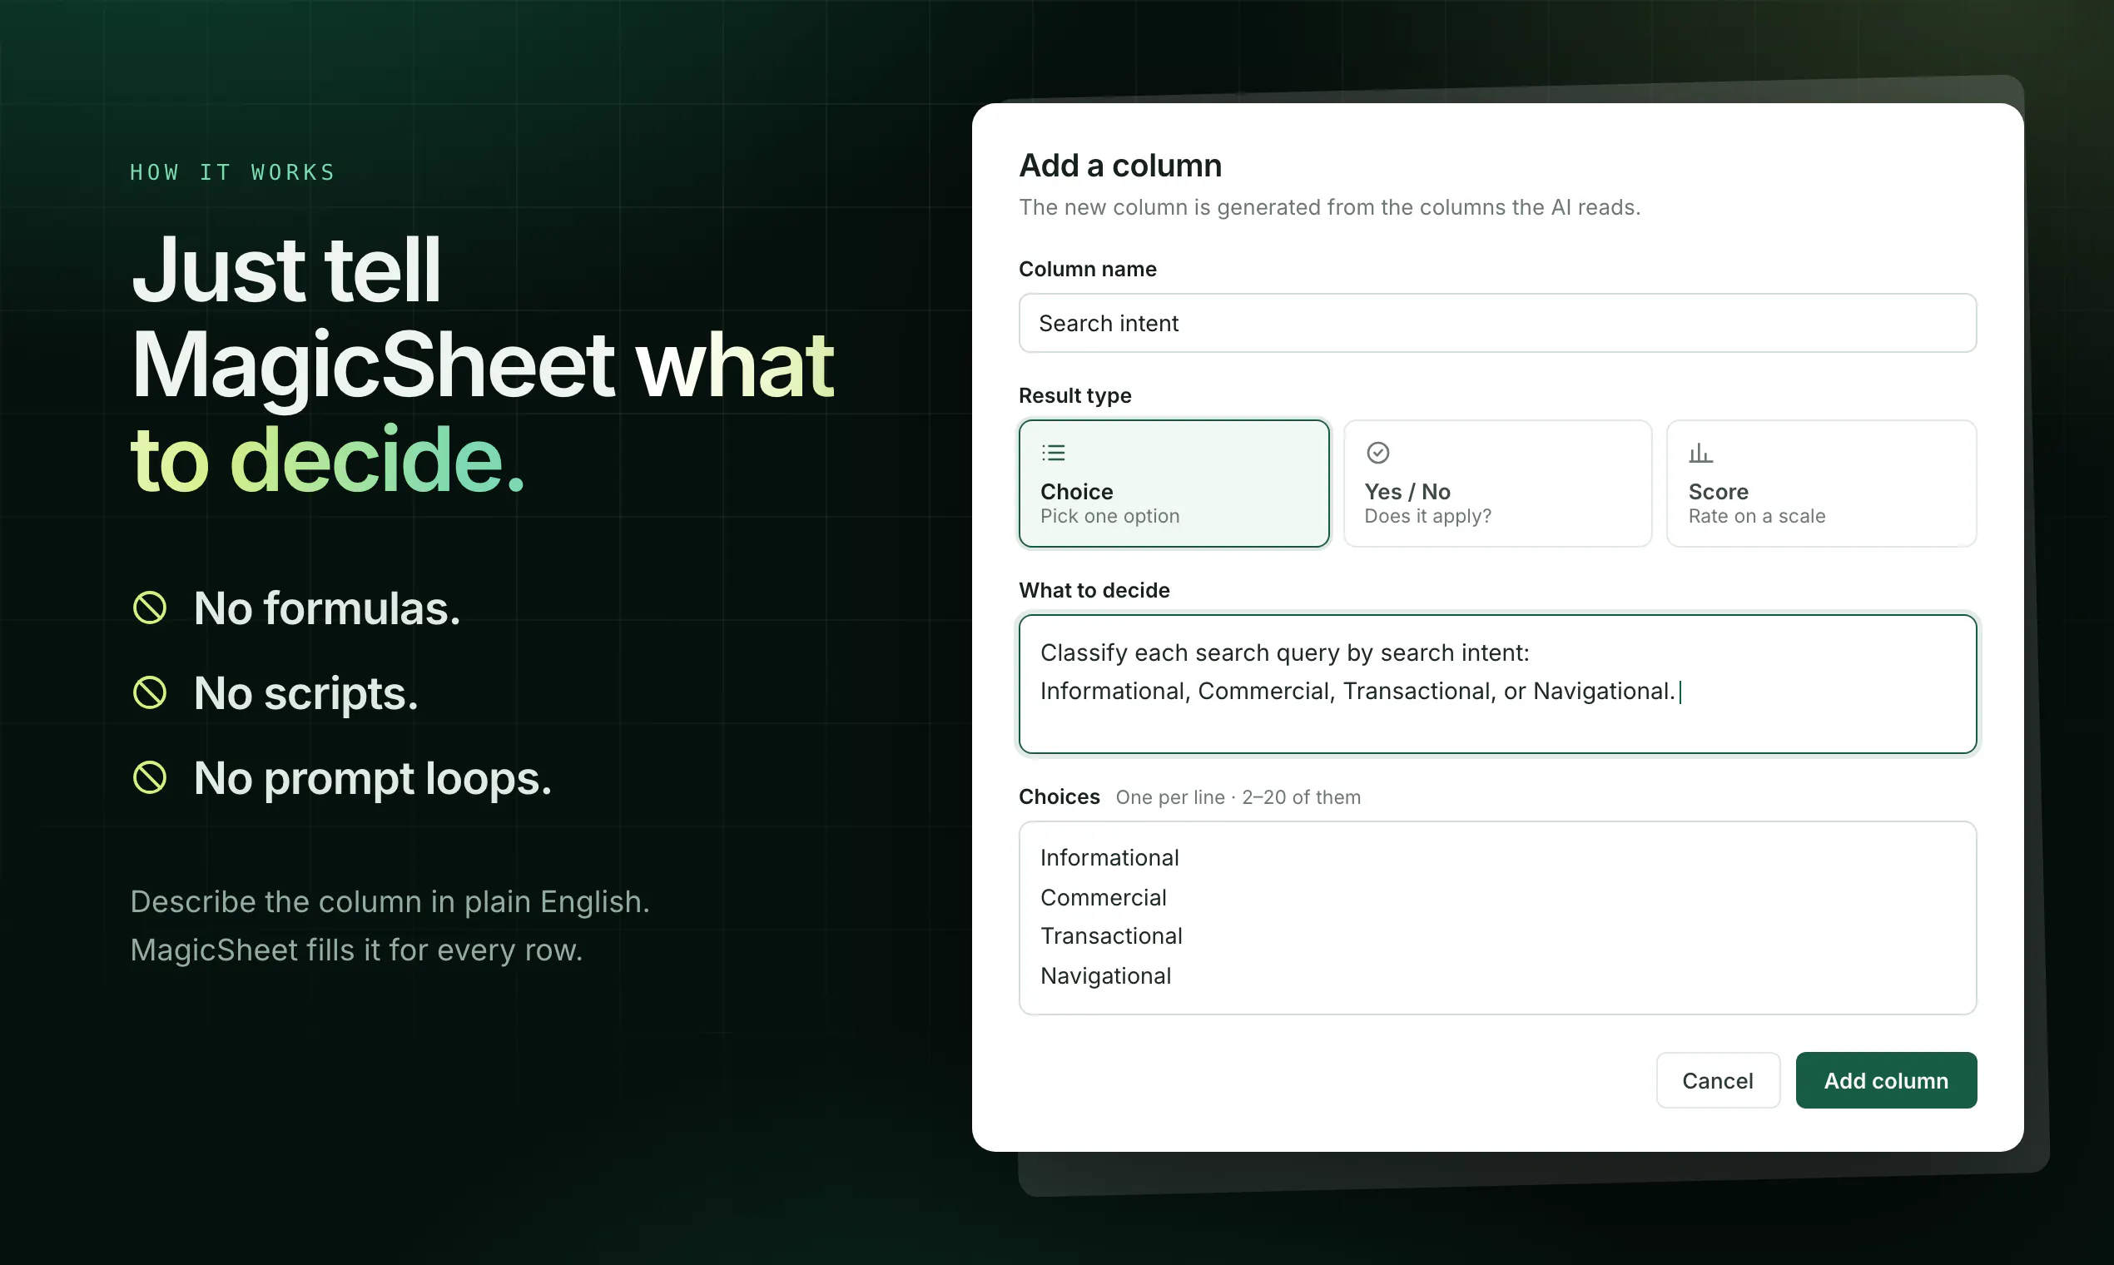Click the Add a column dialog title
Viewport: 2114px width, 1265px height.
click(x=1121, y=166)
